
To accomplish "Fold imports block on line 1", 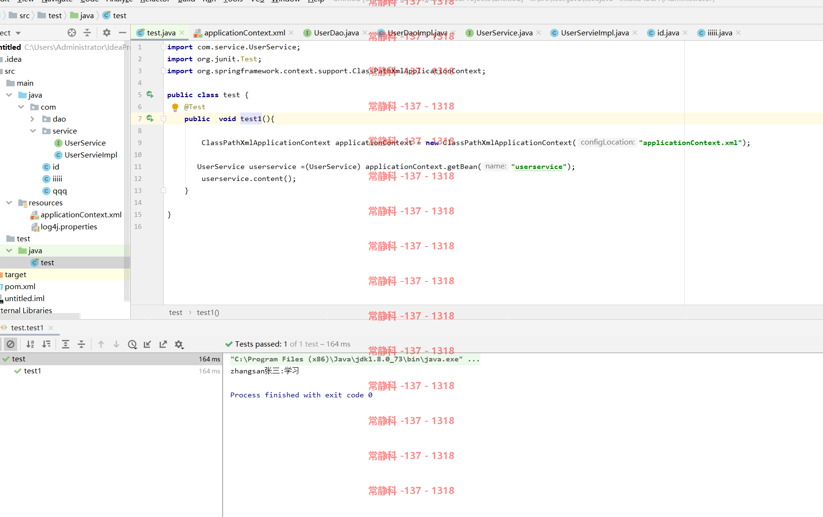I will tap(163, 47).
